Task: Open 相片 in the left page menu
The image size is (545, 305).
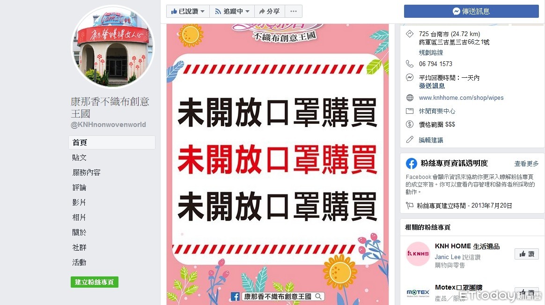Action: [x=79, y=217]
